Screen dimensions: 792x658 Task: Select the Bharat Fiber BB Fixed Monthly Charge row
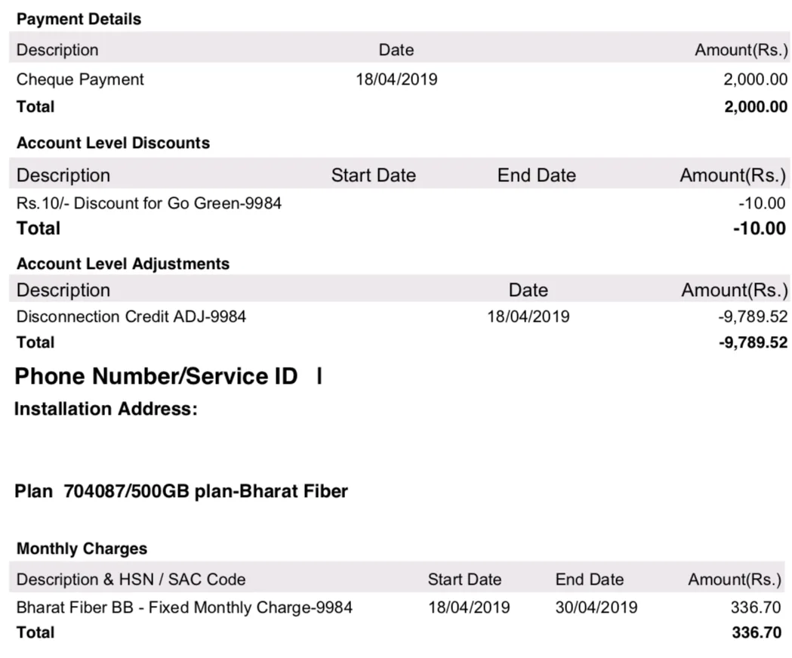coord(184,607)
